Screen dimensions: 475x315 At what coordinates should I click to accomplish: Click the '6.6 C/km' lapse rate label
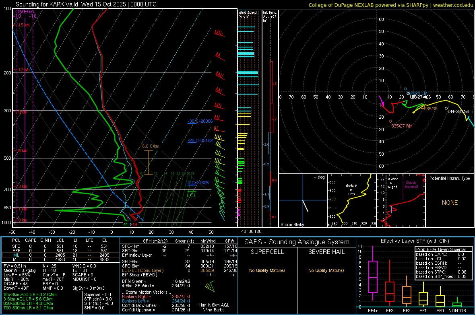coord(151,146)
